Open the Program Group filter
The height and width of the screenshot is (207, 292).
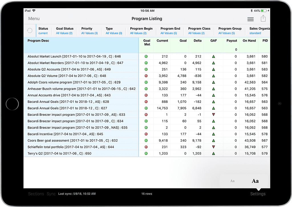point(230,31)
